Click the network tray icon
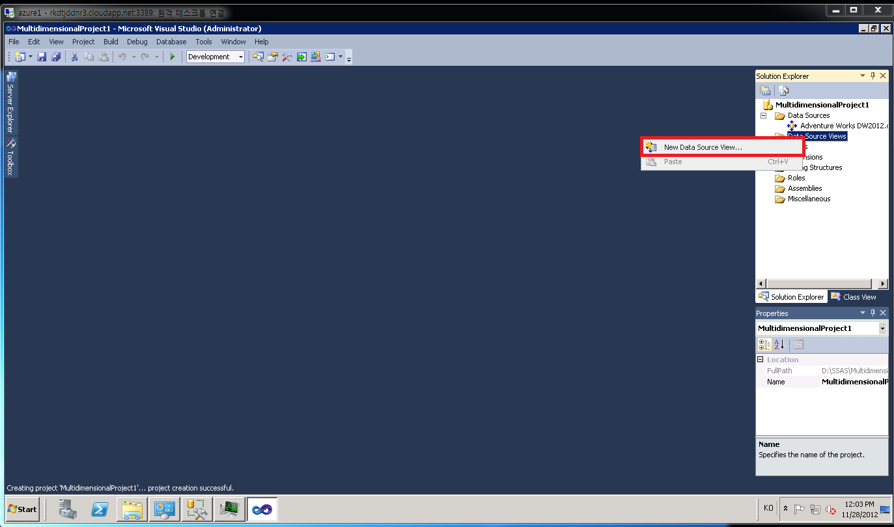The height and width of the screenshot is (527, 894). tap(815, 509)
